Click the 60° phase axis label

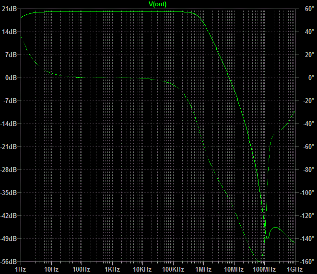pos(309,9)
